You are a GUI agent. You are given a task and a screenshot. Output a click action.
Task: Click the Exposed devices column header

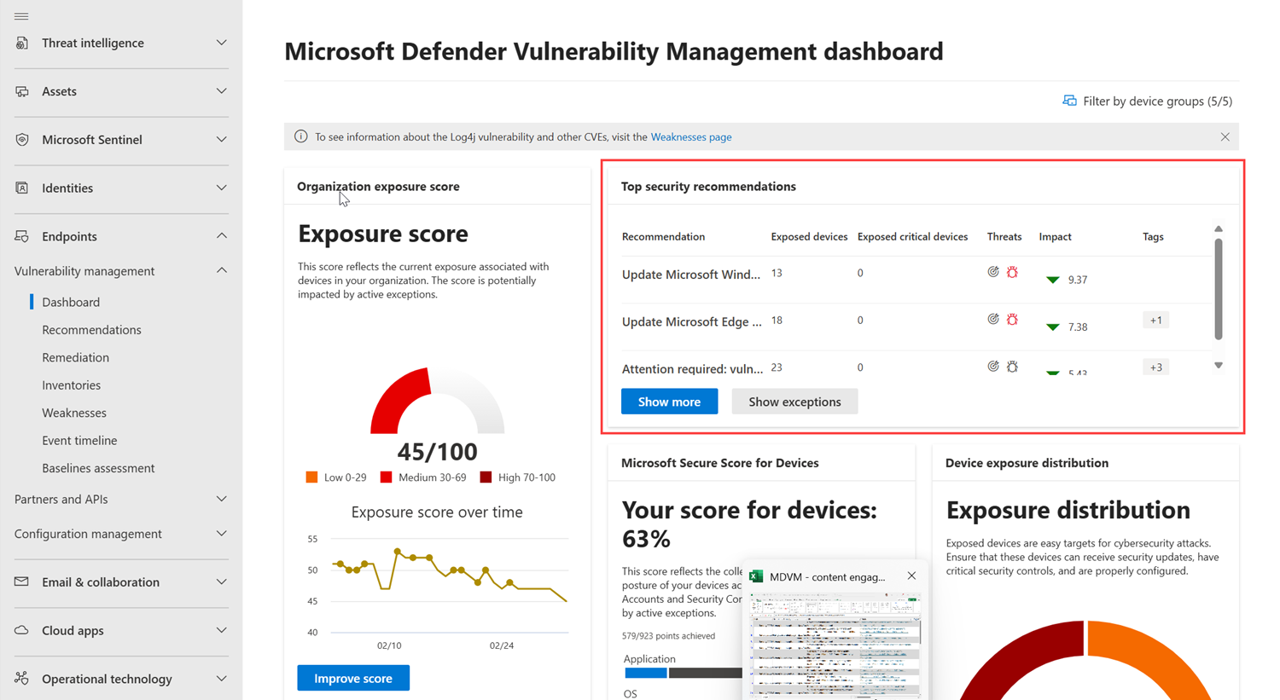coord(809,236)
